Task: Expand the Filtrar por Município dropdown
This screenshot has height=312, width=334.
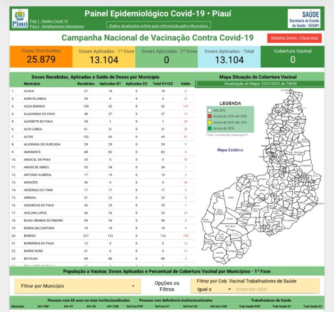Action: (x=77, y=286)
